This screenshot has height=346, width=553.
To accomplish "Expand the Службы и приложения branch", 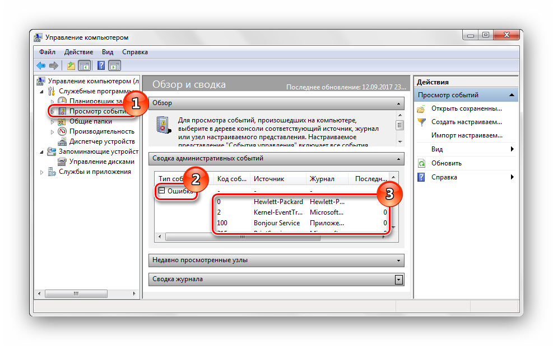I will point(41,172).
